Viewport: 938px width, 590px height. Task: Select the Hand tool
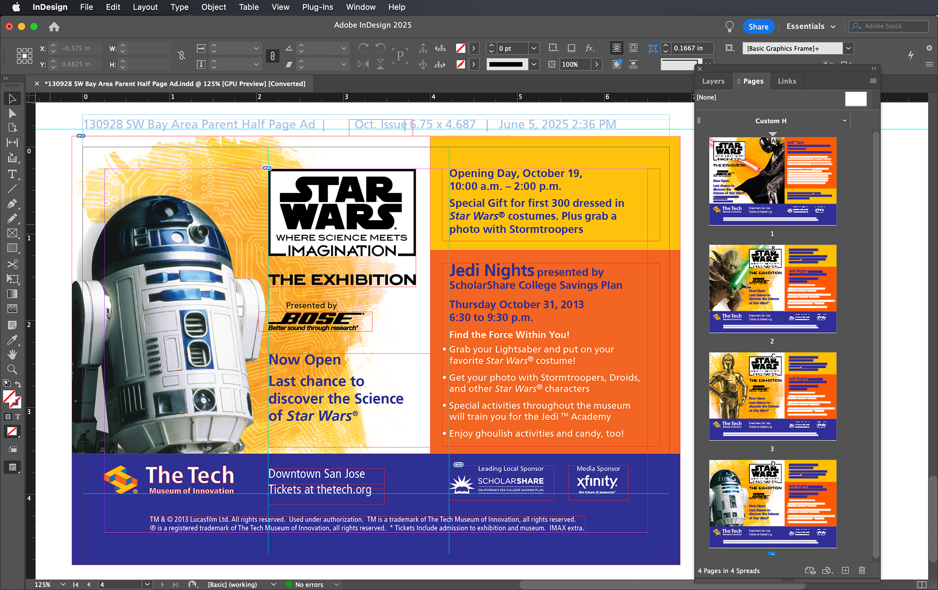[x=12, y=354]
